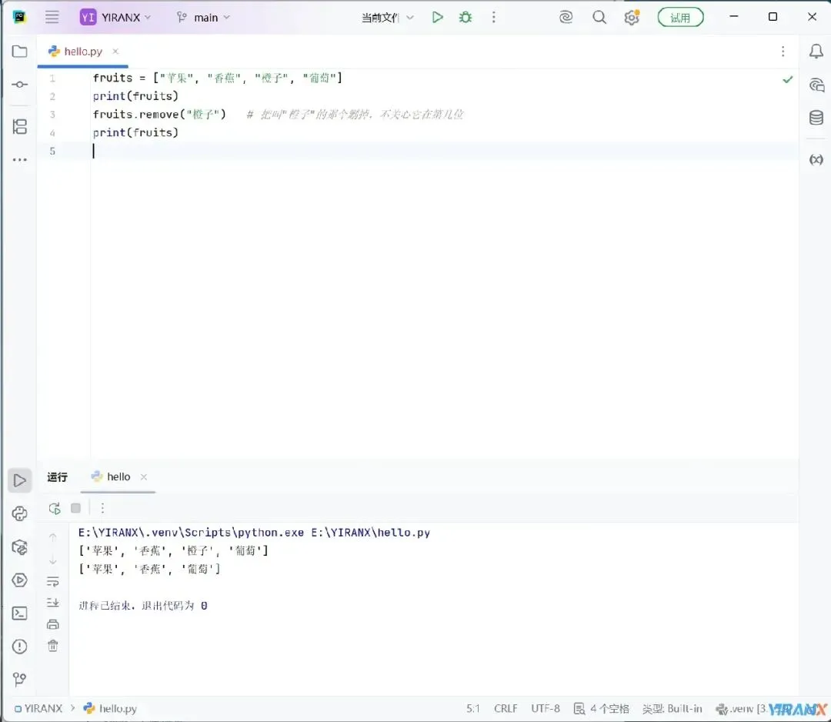Click the python.exe command line in console
831x722 pixels.
click(x=254, y=533)
